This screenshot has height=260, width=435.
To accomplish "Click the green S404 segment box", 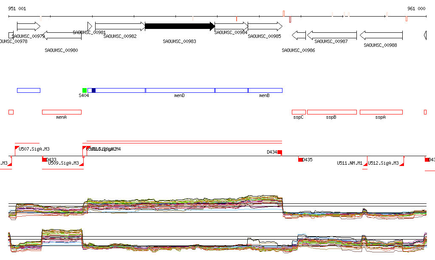I will [x=85, y=90].
